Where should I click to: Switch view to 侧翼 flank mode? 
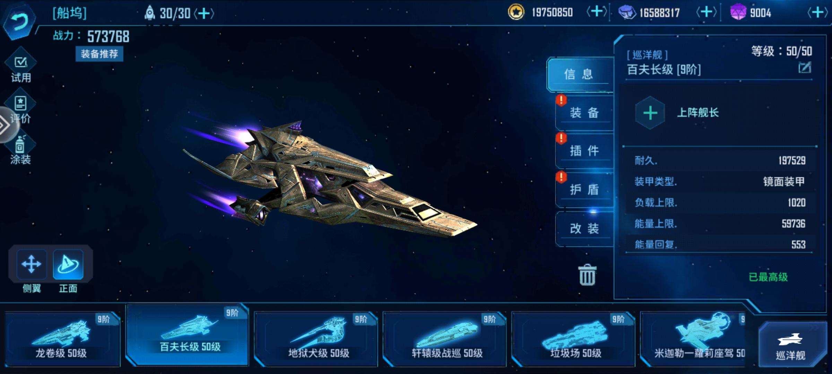[x=32, y=265]
